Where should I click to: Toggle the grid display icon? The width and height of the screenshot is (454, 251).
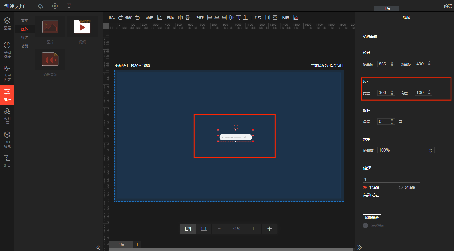(x=269, y=229)
